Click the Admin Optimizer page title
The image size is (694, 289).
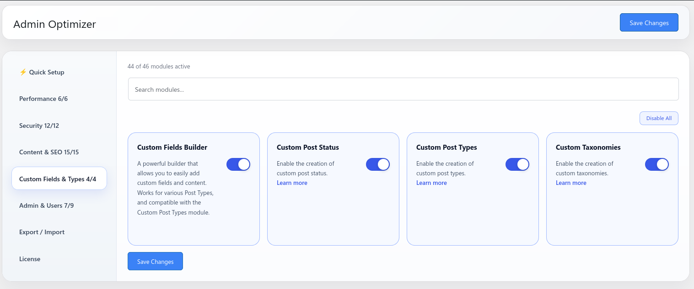coord(54,24)
